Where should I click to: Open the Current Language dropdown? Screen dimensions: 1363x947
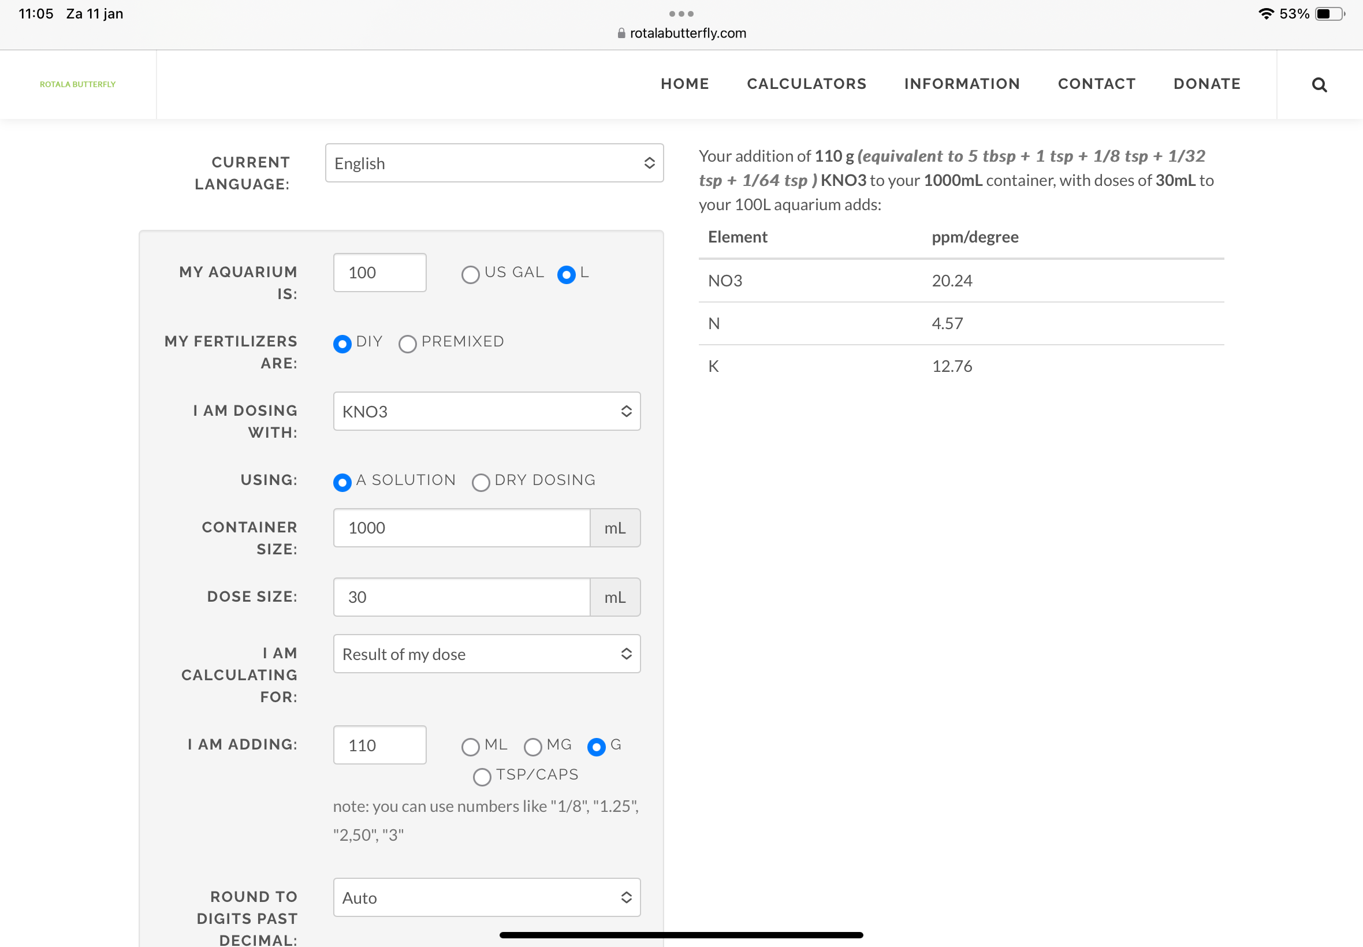tap(494, 163)
